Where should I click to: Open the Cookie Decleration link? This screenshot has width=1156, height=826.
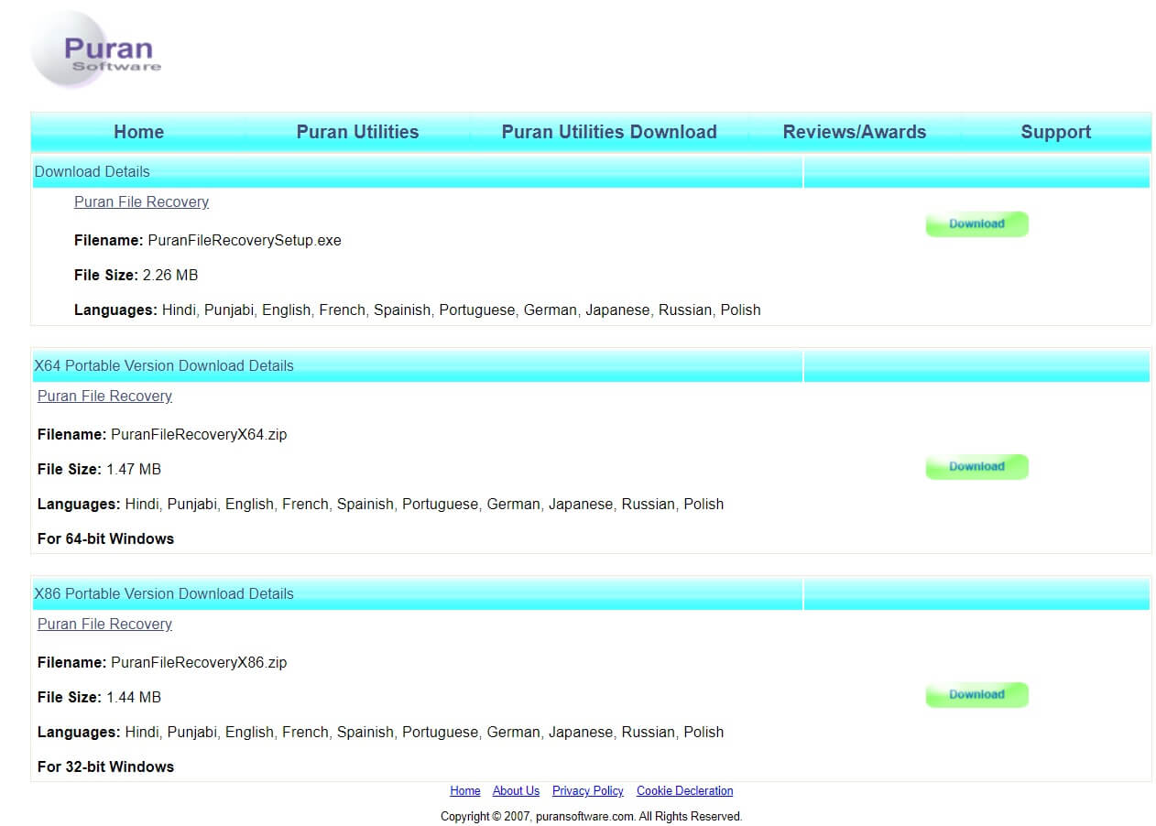685,790
